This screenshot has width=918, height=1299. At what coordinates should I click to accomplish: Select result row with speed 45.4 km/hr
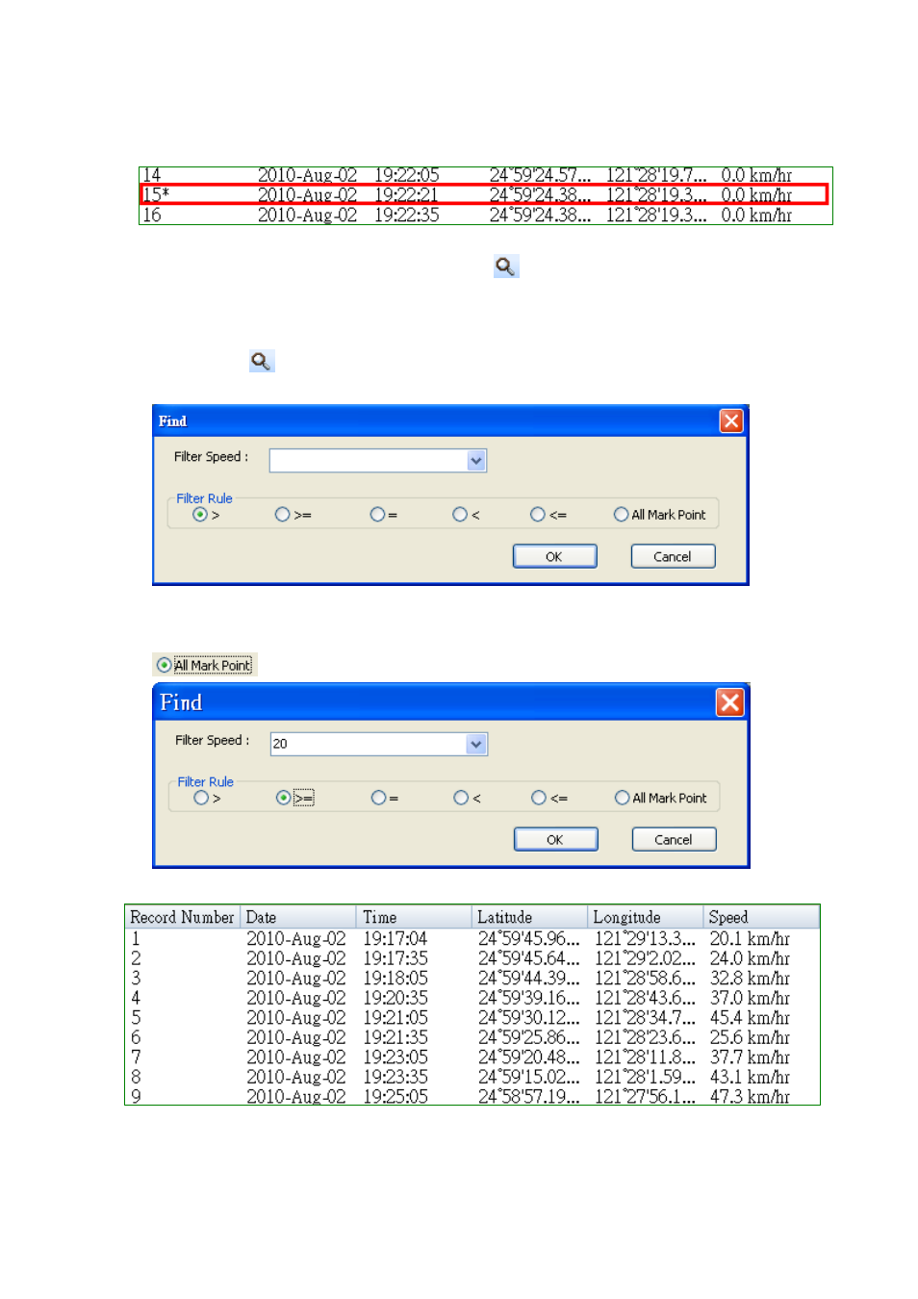click(x=472, y=1017)
